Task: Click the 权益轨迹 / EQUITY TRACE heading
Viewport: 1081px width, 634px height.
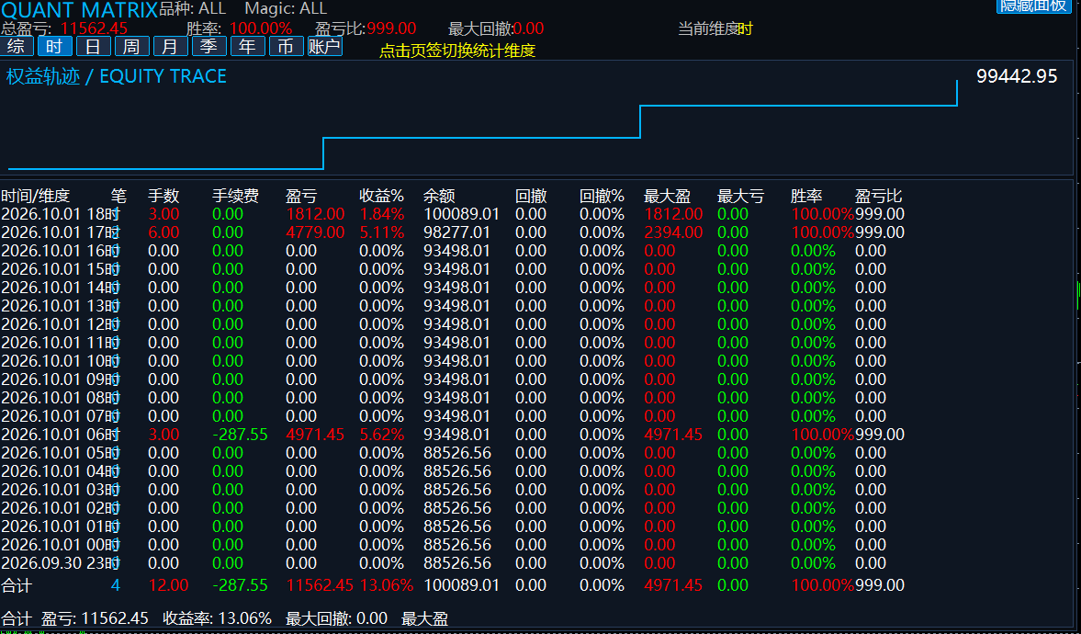Action: point(117,76)
